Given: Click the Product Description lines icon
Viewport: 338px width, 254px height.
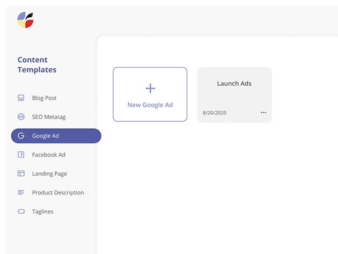Looking at the screenshot, I should coord(21,192).
